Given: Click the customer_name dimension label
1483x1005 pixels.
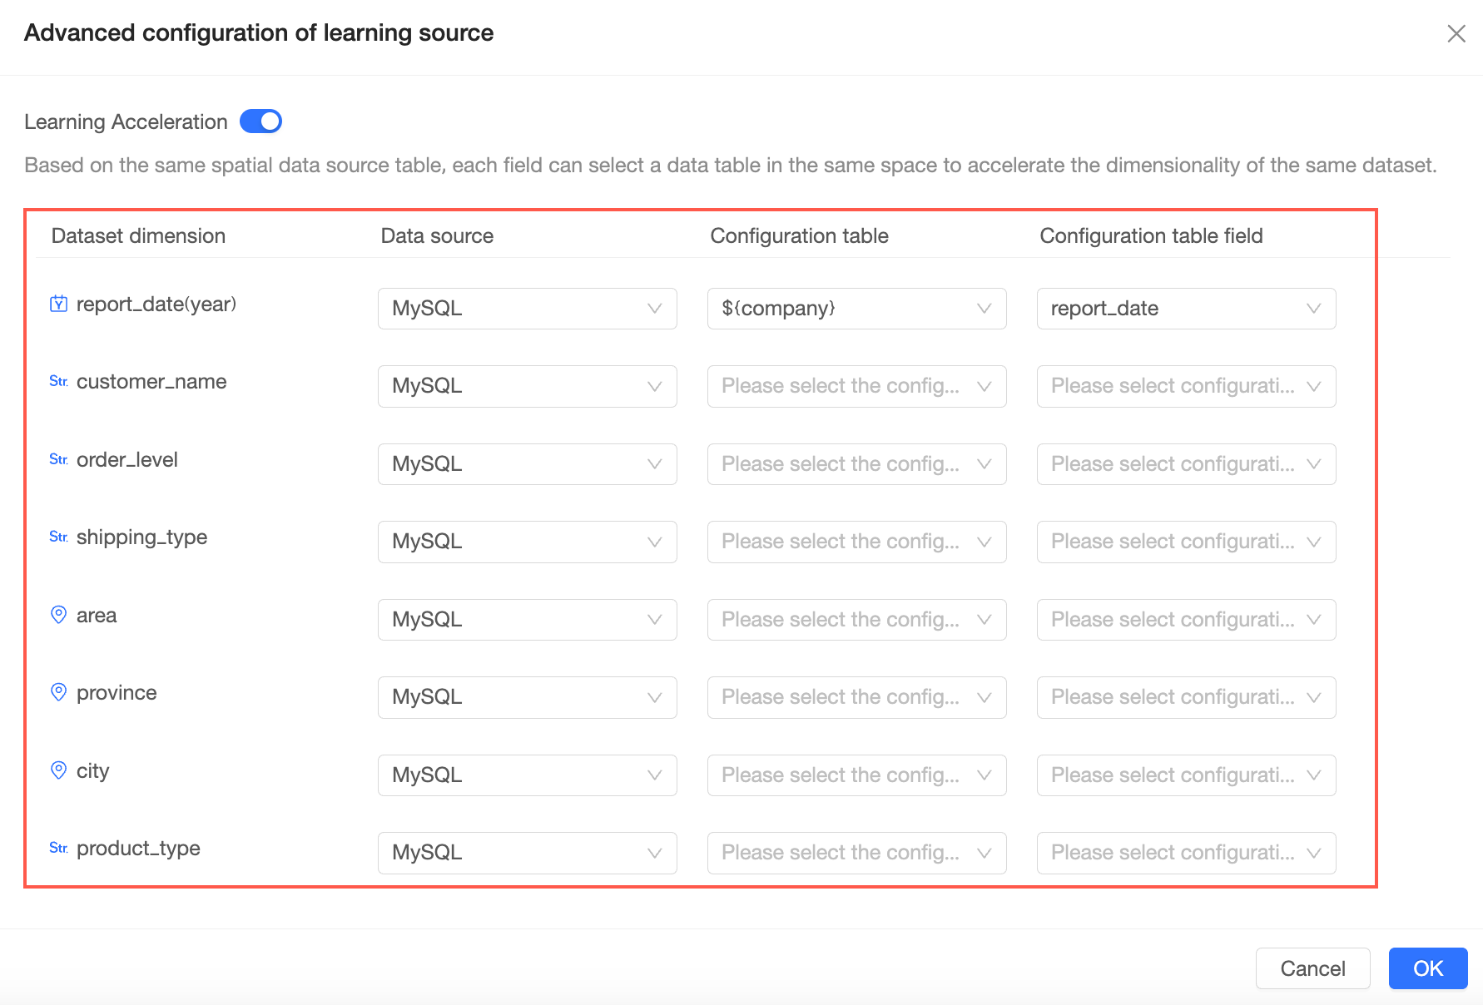Looking at the screenshot, I should pos(151,382).
